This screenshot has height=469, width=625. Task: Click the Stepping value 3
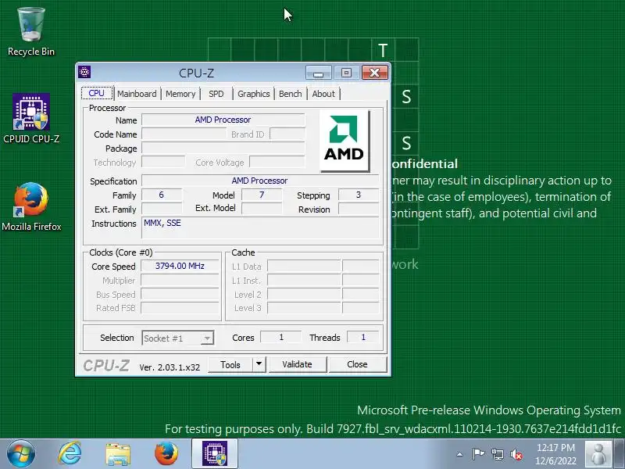[x=359, y=195]
